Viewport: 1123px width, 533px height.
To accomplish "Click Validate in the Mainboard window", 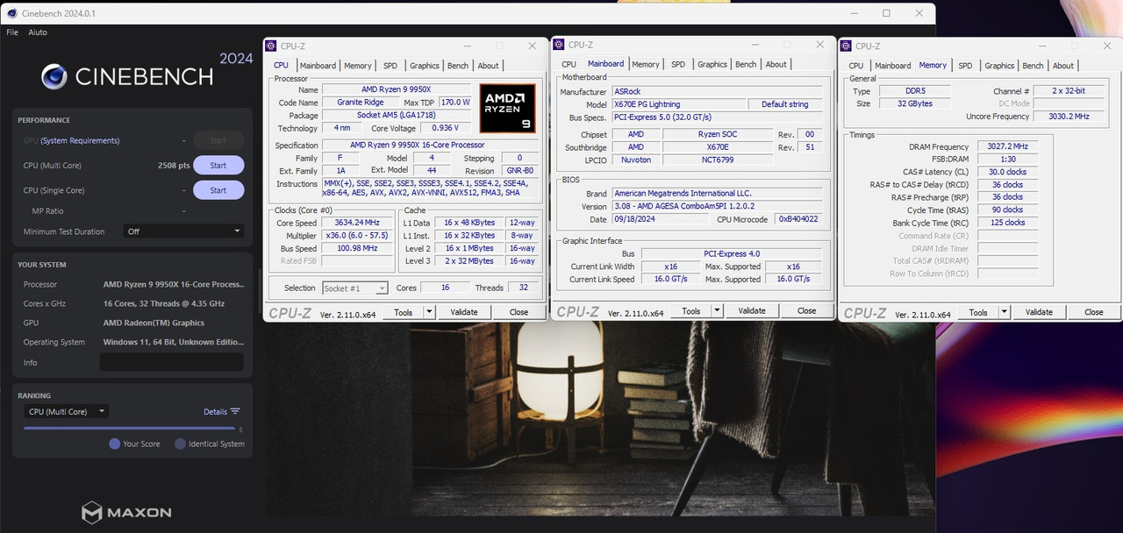I will (x=752, y=311).
